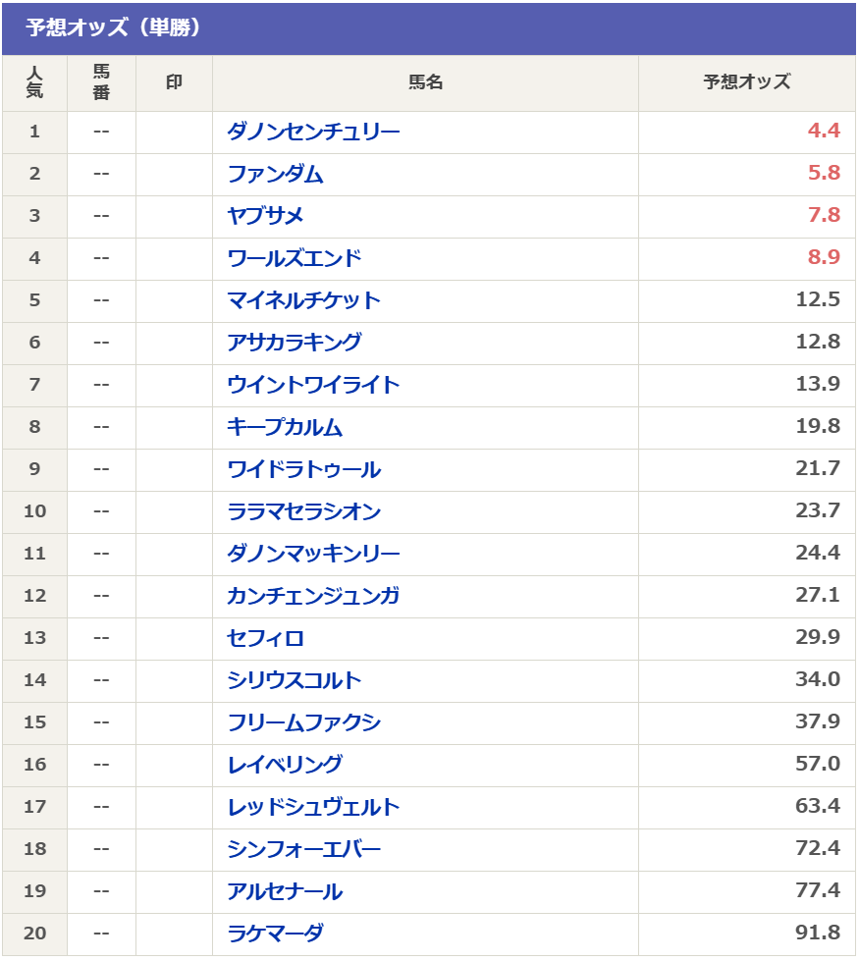Open the セフィロ horse page
The height and width of the screenshot is (961, 859).
[x=265, y=638]
